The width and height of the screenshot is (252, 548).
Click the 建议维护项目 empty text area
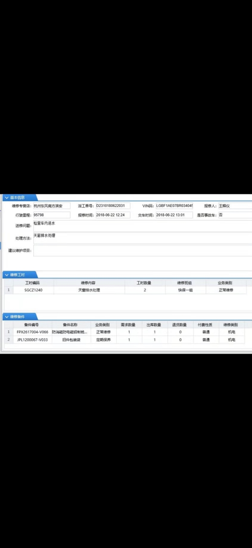point(143,250)
